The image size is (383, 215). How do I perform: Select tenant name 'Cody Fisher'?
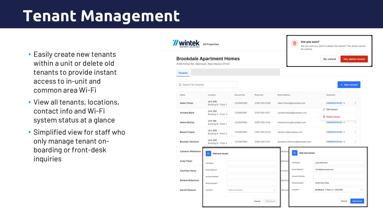point(186,161)
